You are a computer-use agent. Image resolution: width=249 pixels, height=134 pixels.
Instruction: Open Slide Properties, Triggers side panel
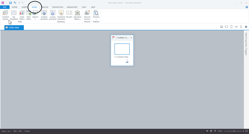point(246,44)
